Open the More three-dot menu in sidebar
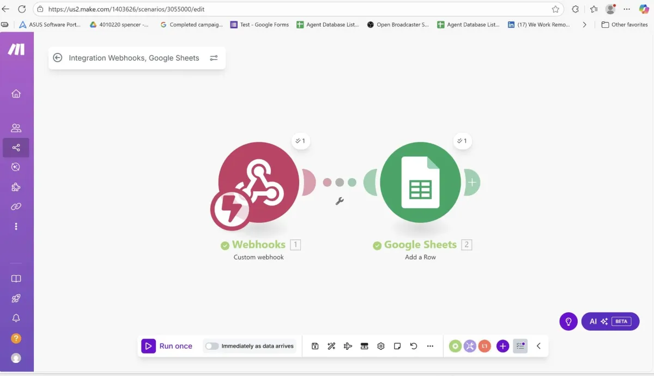654x376 pixels. click(16, 226)
